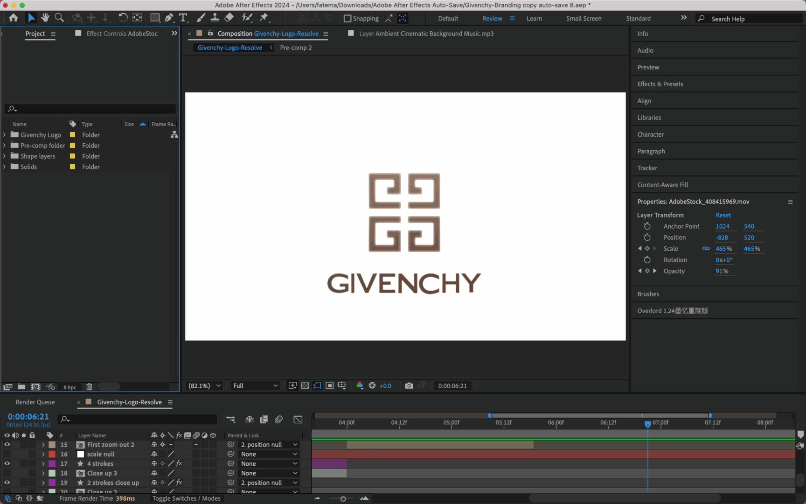The height and width of the screenshot is (504, 806).
Task: Expand the Givenchy Logo folder
Action: [5, 135]
